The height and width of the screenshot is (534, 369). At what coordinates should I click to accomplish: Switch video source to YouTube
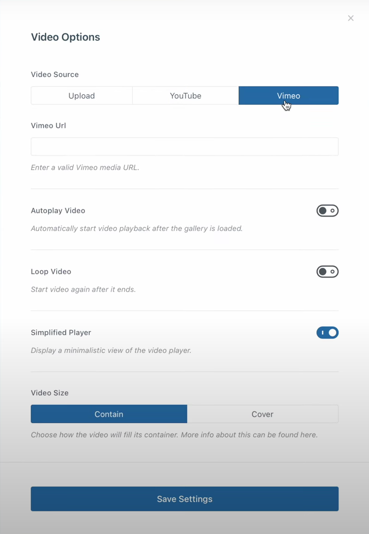click(185, 96)
